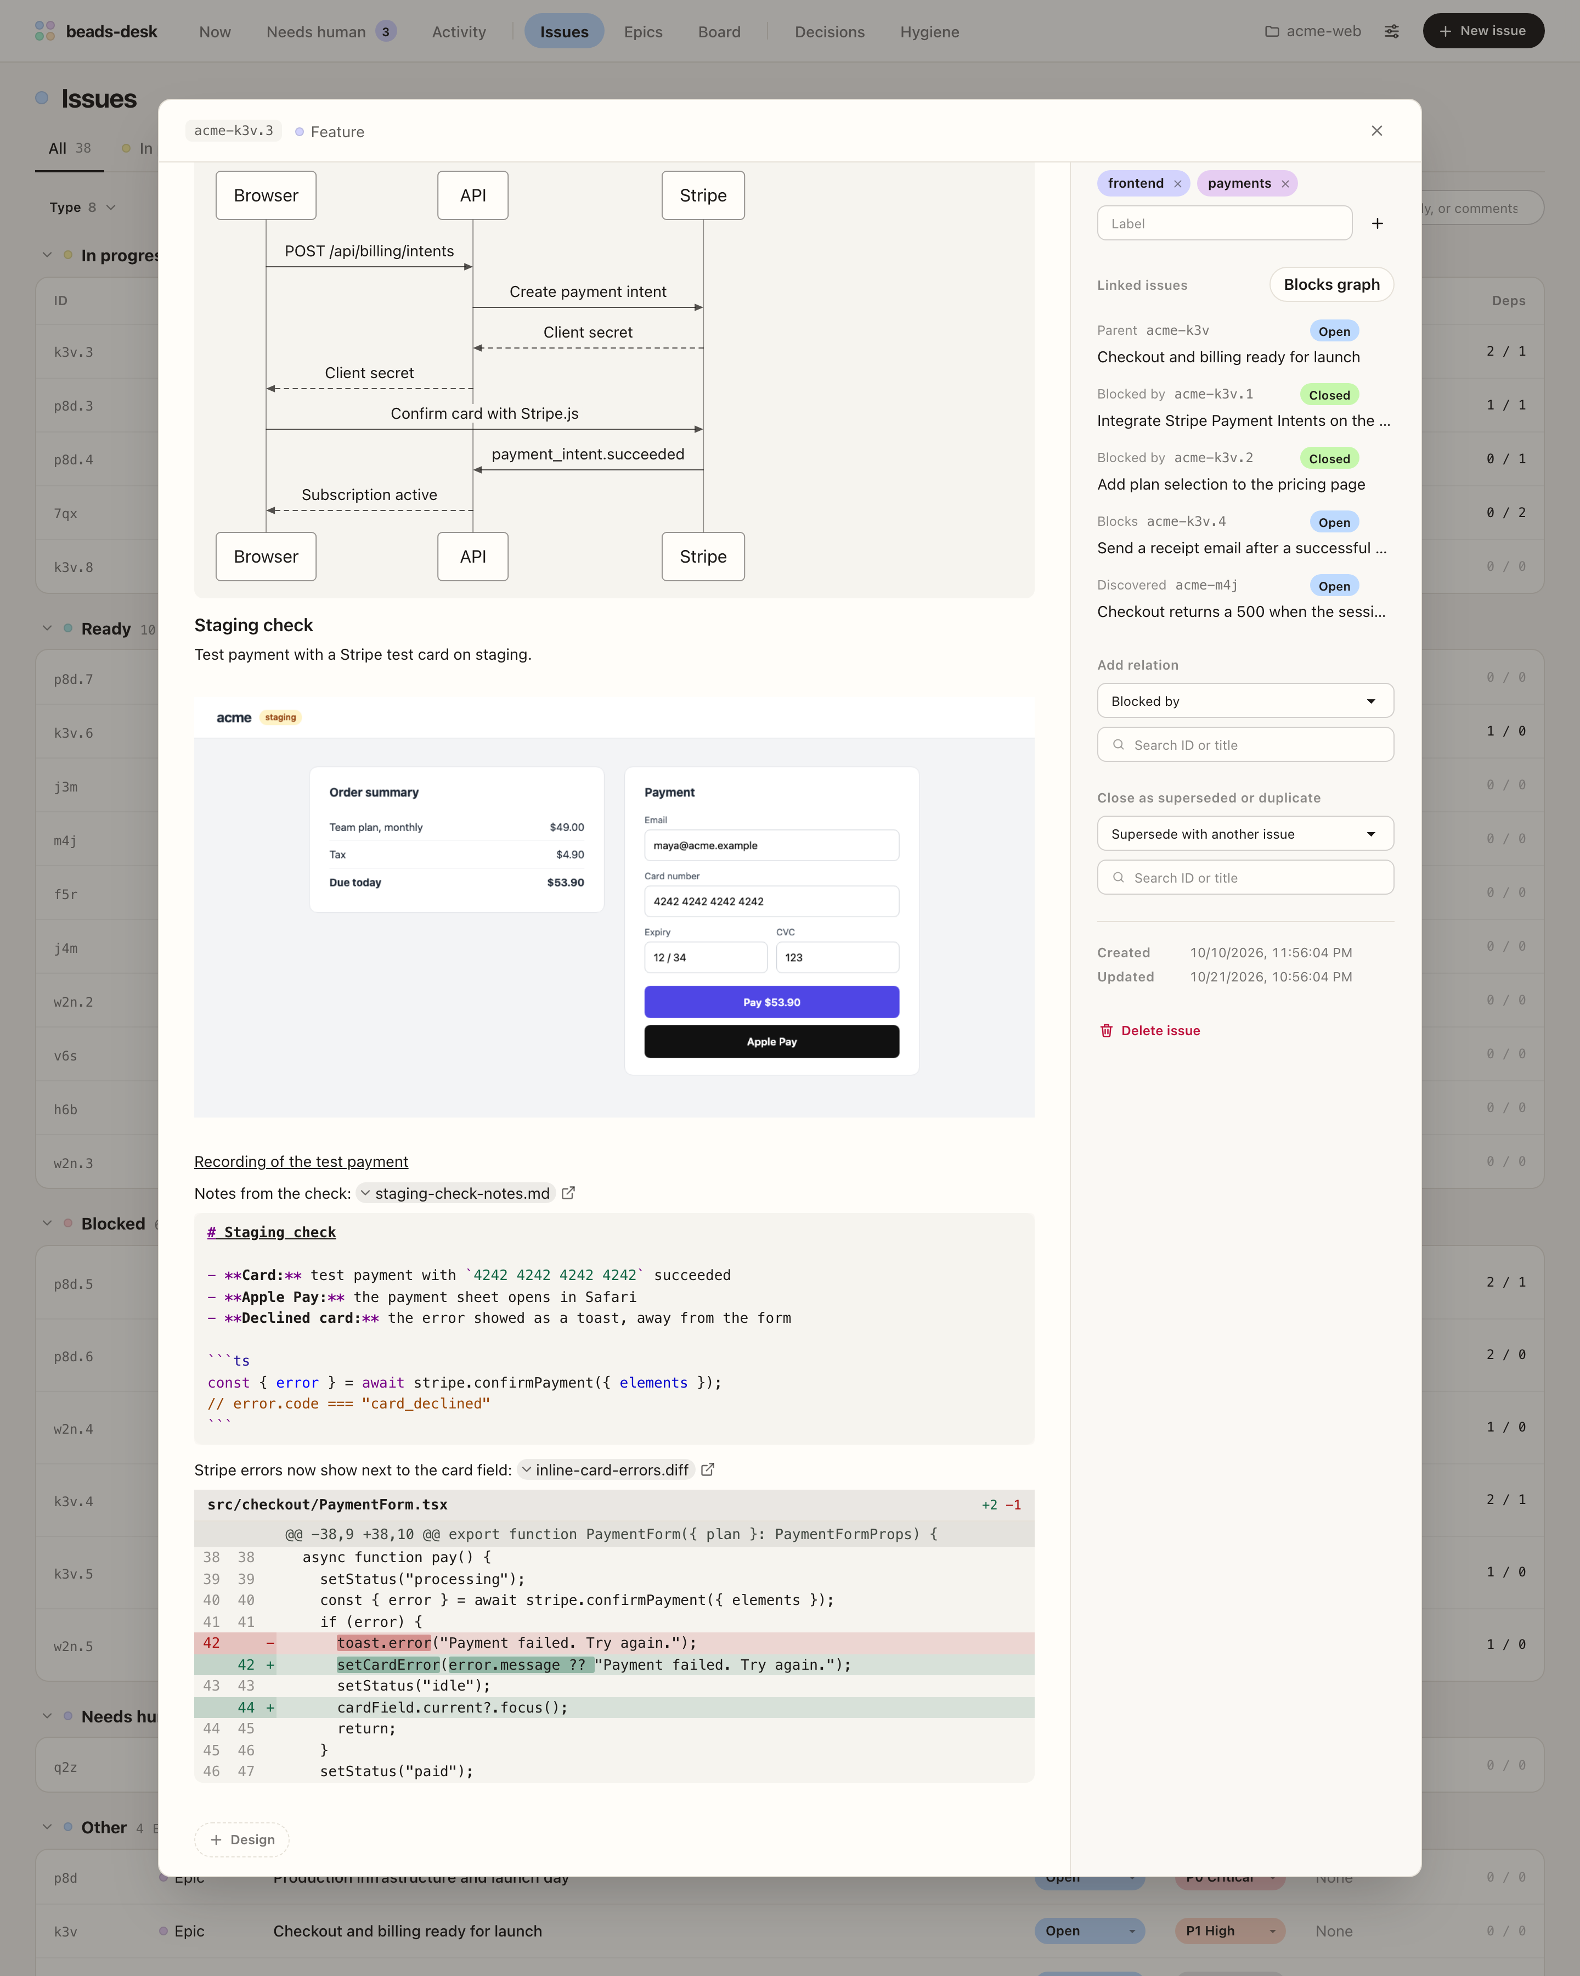This screenshot has height=1976, width=1580.
Task: Click the New issue button
Action: 1483,31
